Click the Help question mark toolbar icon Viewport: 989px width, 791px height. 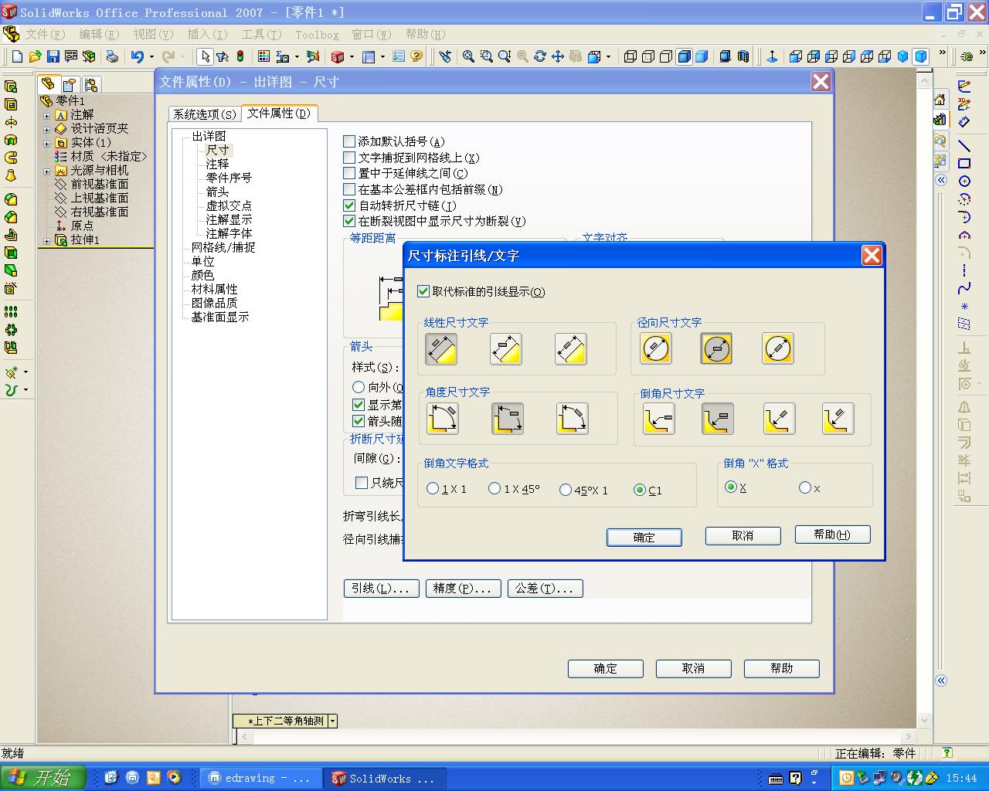[416, 56]
